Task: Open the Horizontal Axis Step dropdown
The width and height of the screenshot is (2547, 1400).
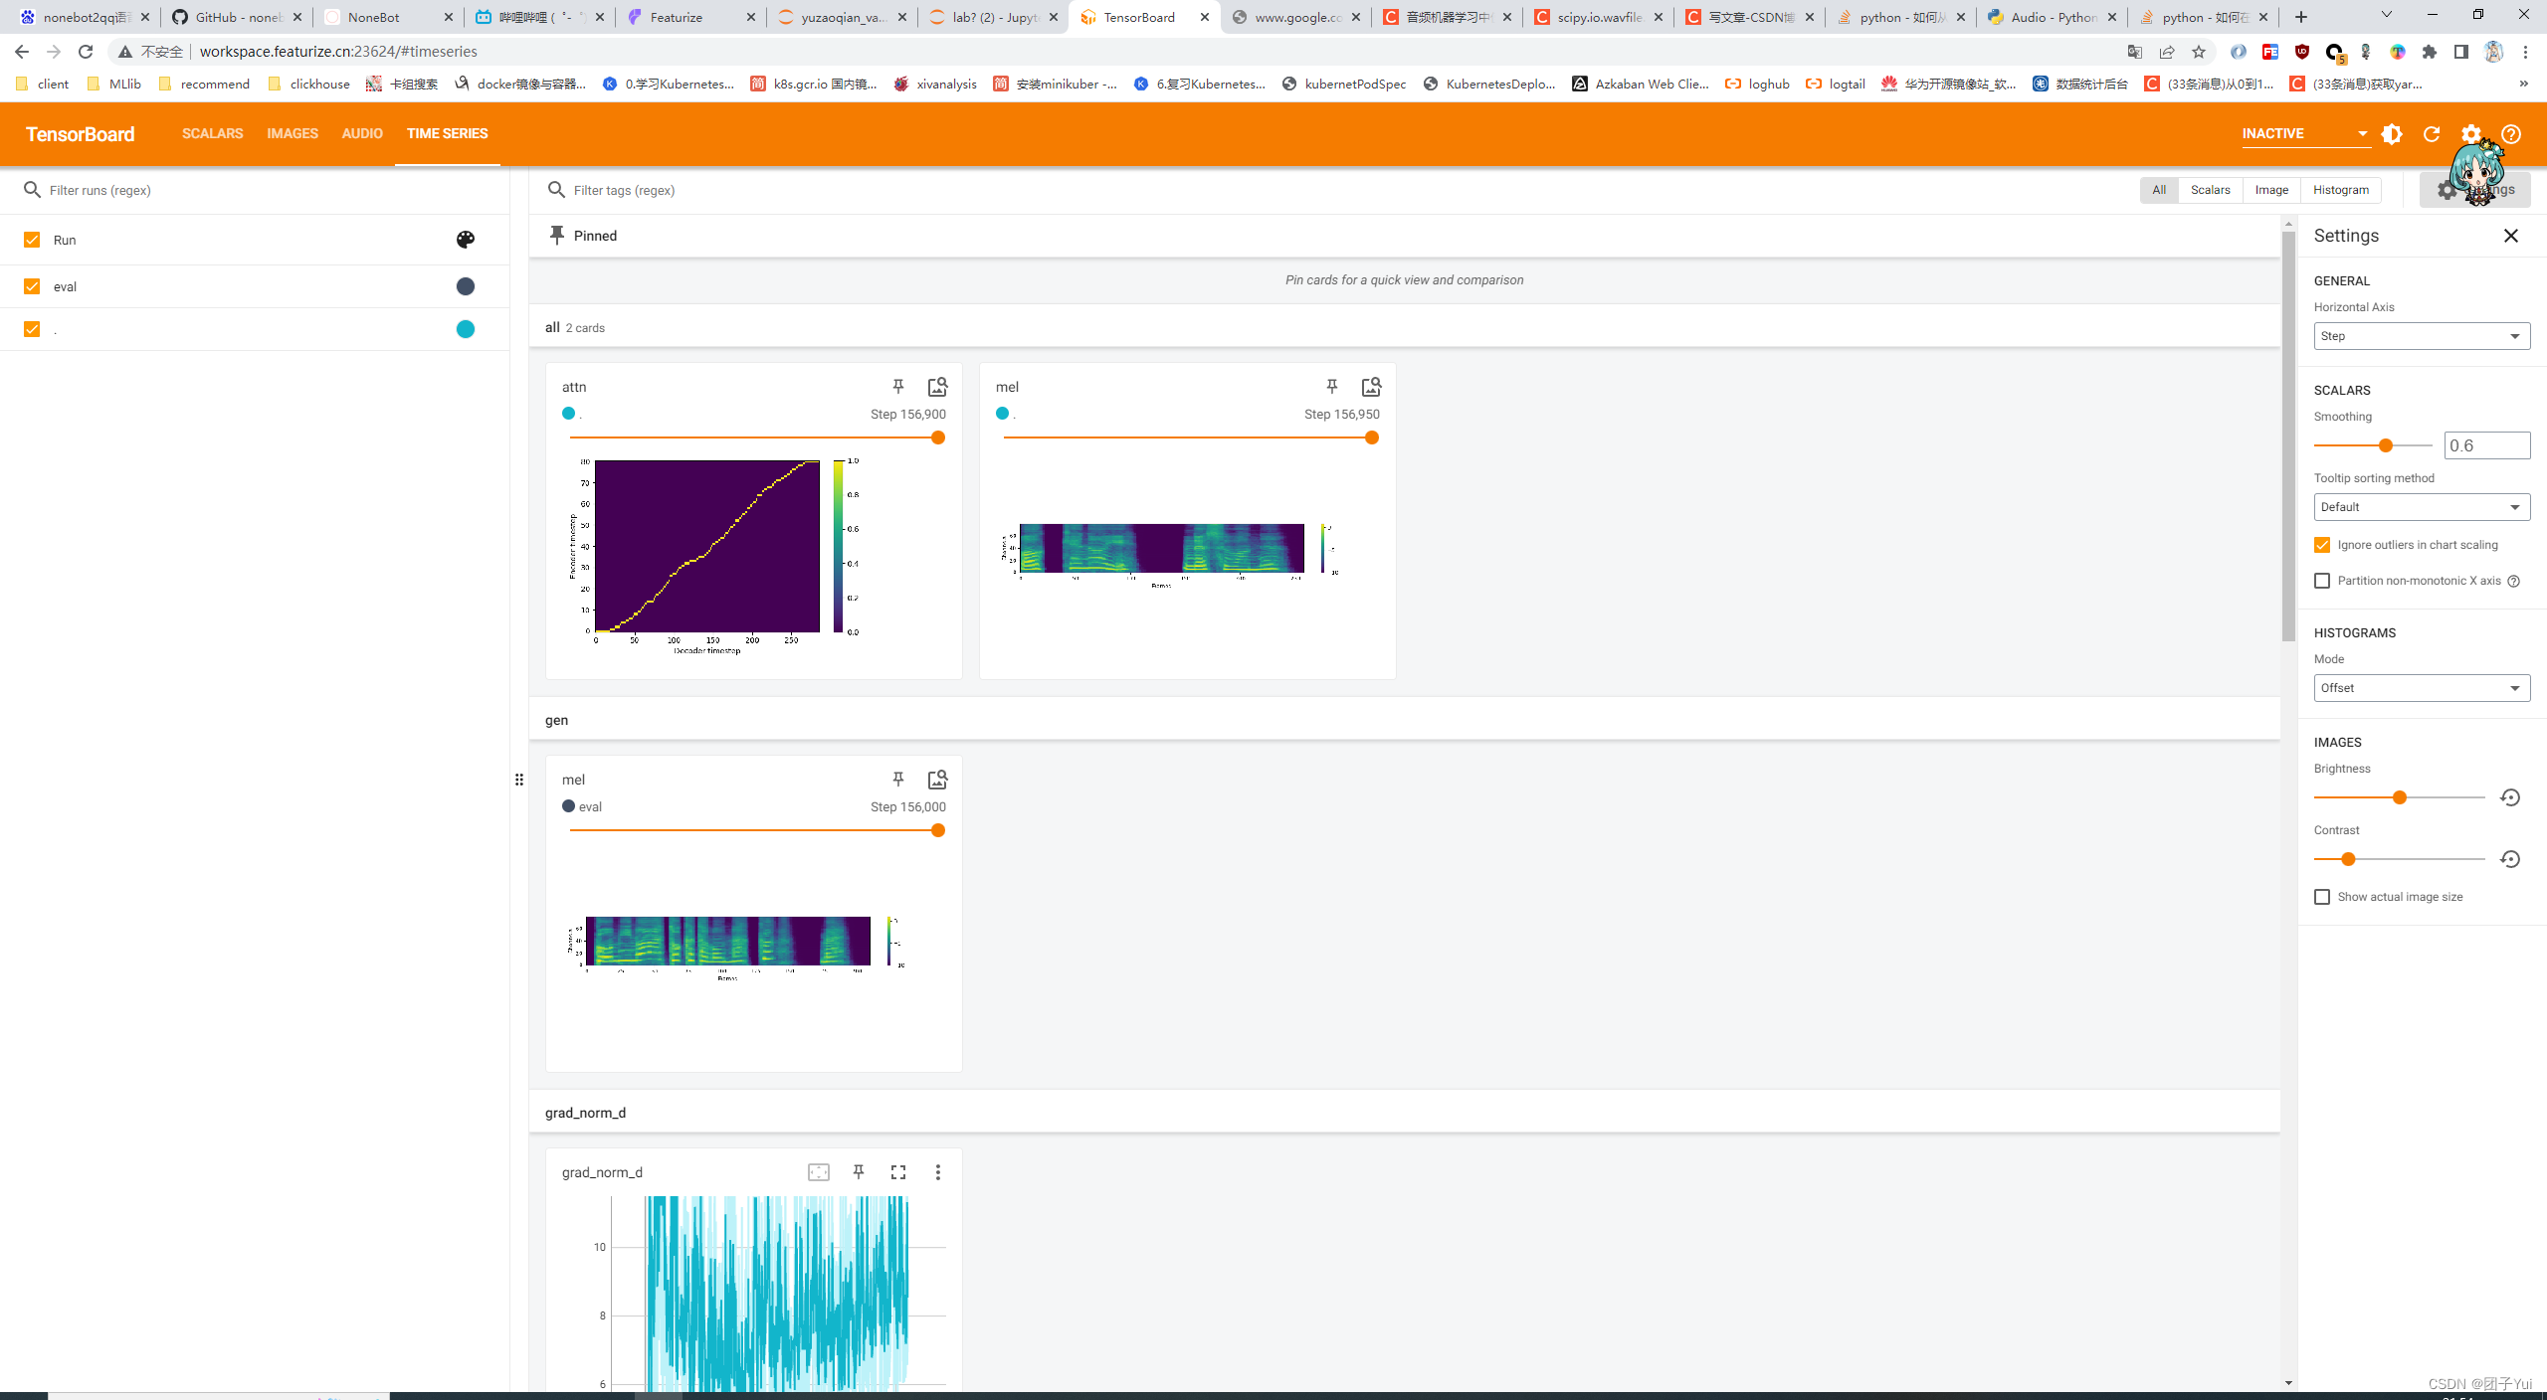Action: click(x=2421, y=336)
